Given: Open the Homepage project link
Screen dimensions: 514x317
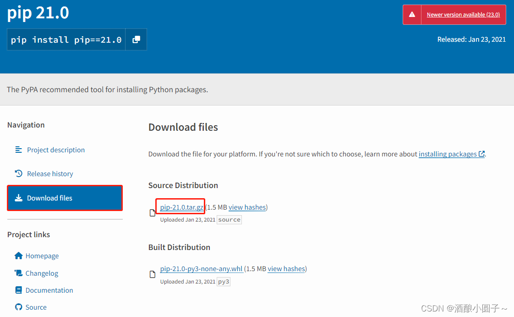Looking at the screenshot, I should click(x=42, y=256).
